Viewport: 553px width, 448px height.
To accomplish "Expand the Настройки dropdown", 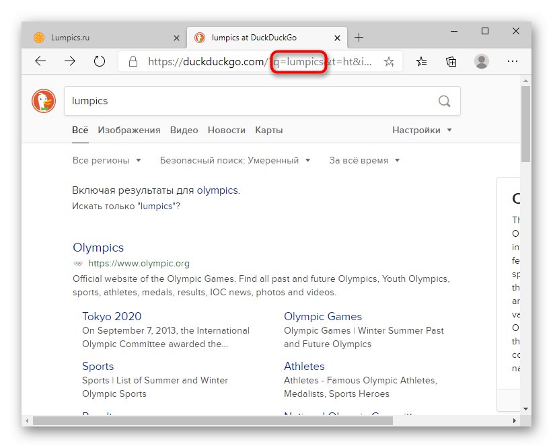I will (x=422, y=130).
